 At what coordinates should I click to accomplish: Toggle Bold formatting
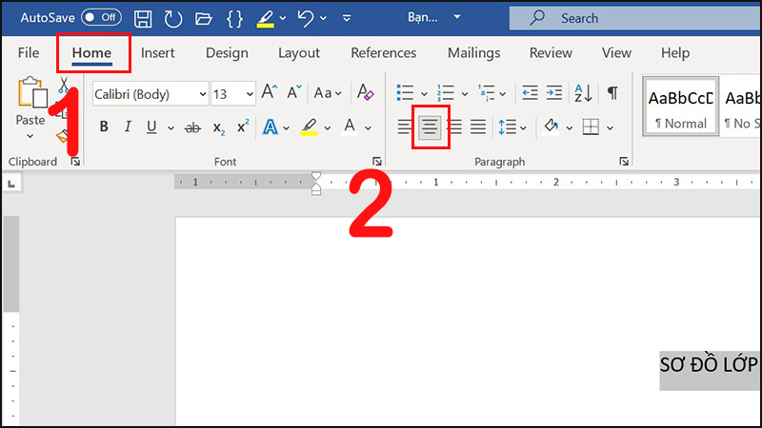[104, 126]
